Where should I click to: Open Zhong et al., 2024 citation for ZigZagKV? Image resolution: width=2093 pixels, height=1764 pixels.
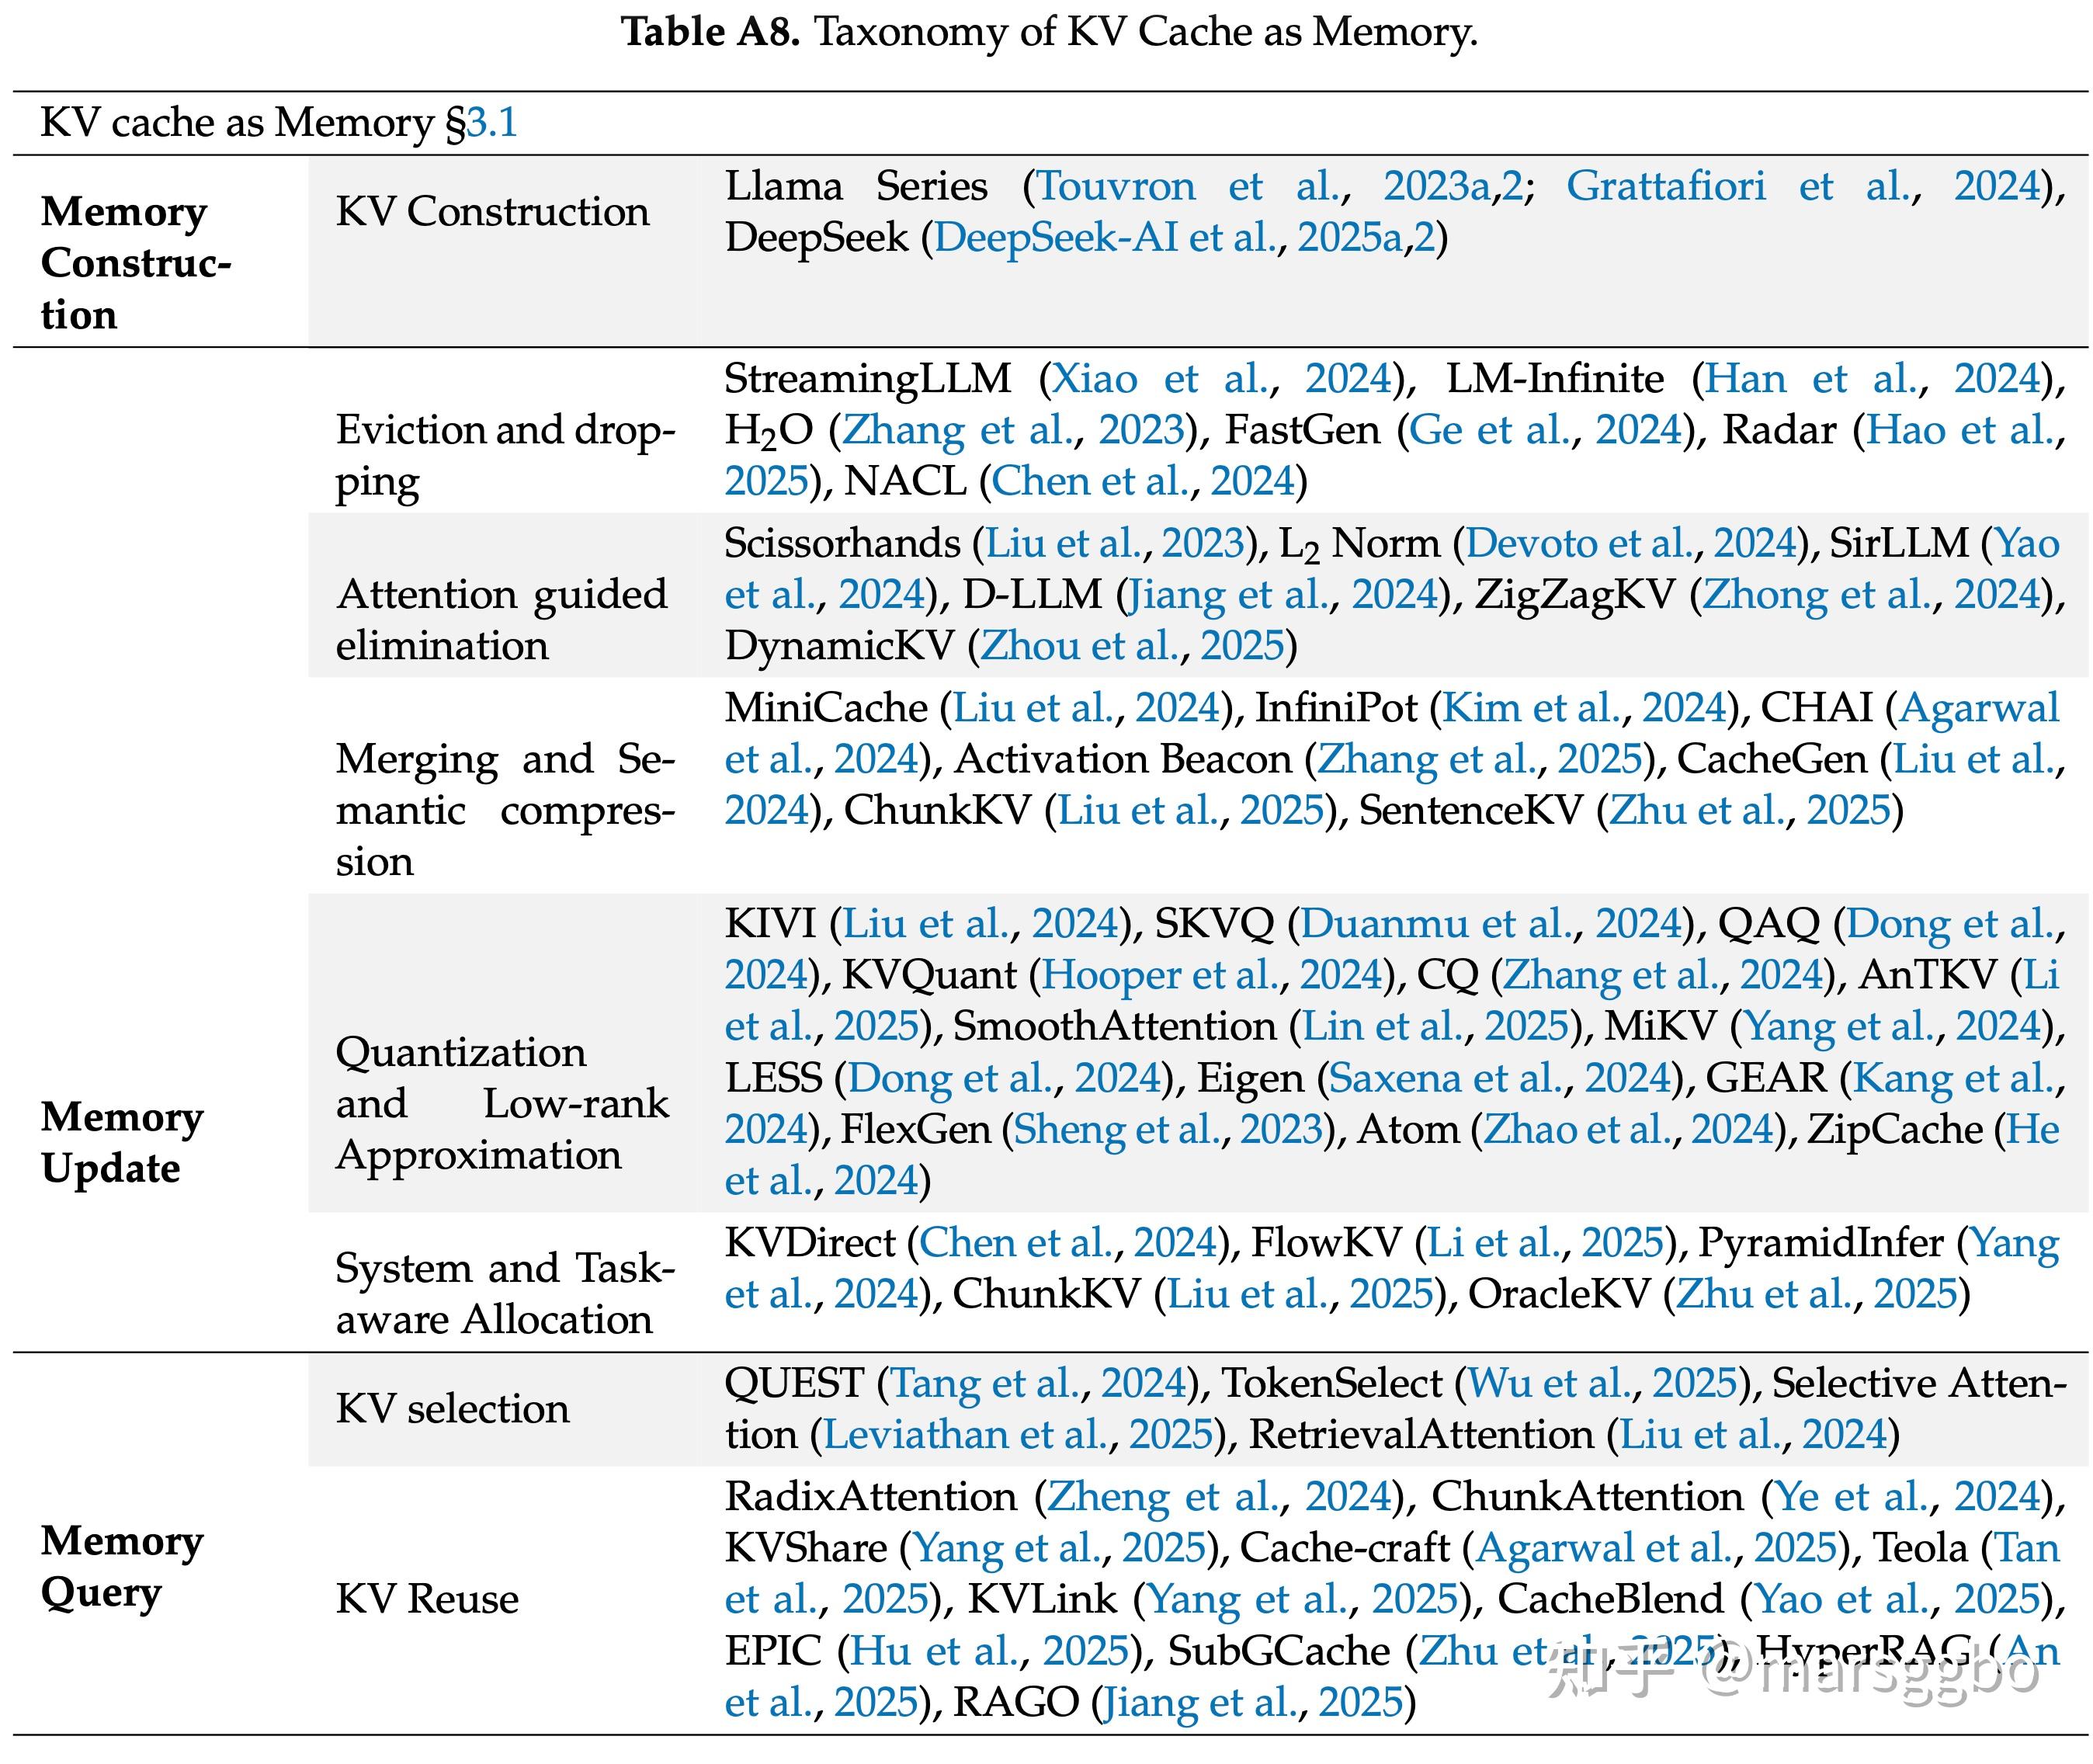tap(1871, 596)
